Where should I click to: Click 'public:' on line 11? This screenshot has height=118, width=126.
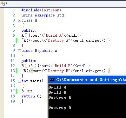pyautogui.click(x=29, y=61)
